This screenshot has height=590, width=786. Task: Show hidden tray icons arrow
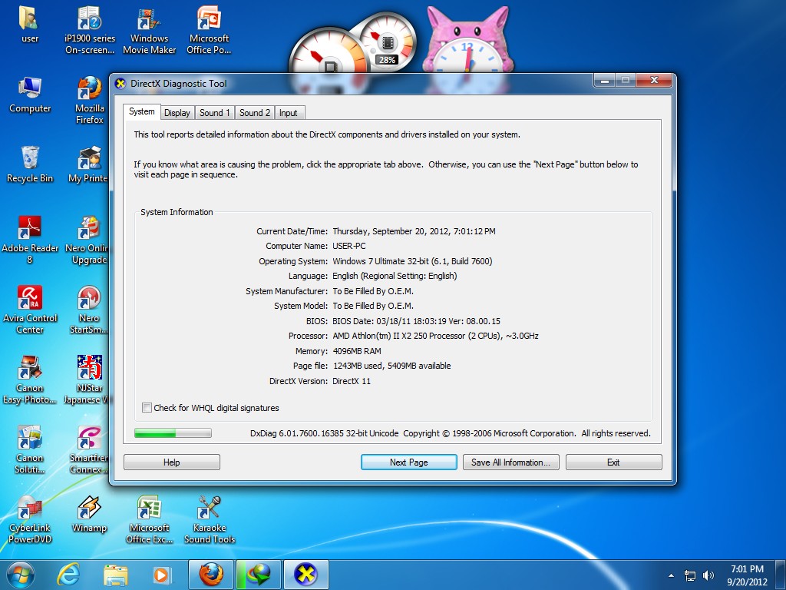[671, 575]
